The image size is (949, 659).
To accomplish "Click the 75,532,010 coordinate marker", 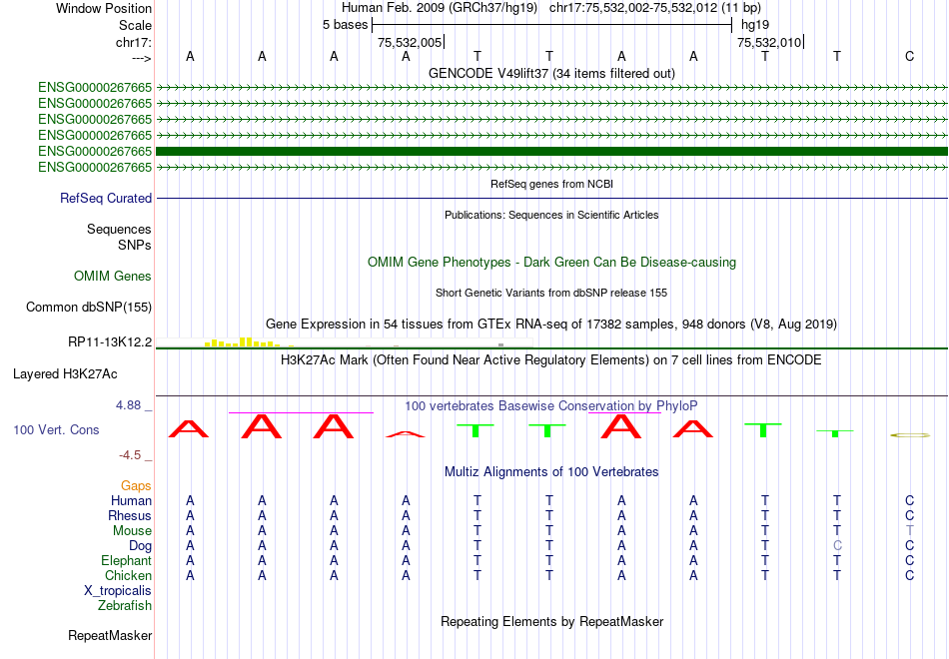I will [x=769, y=42].
